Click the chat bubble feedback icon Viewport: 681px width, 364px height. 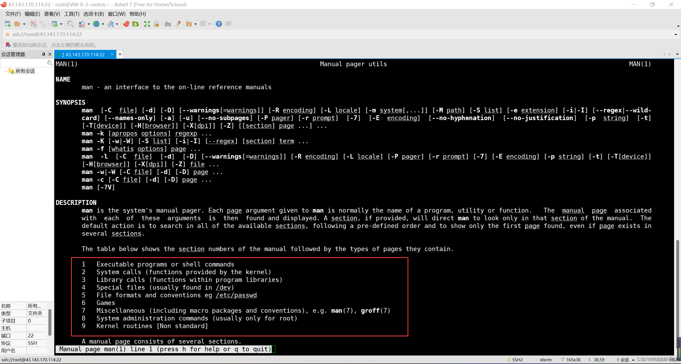click(228, 24)
